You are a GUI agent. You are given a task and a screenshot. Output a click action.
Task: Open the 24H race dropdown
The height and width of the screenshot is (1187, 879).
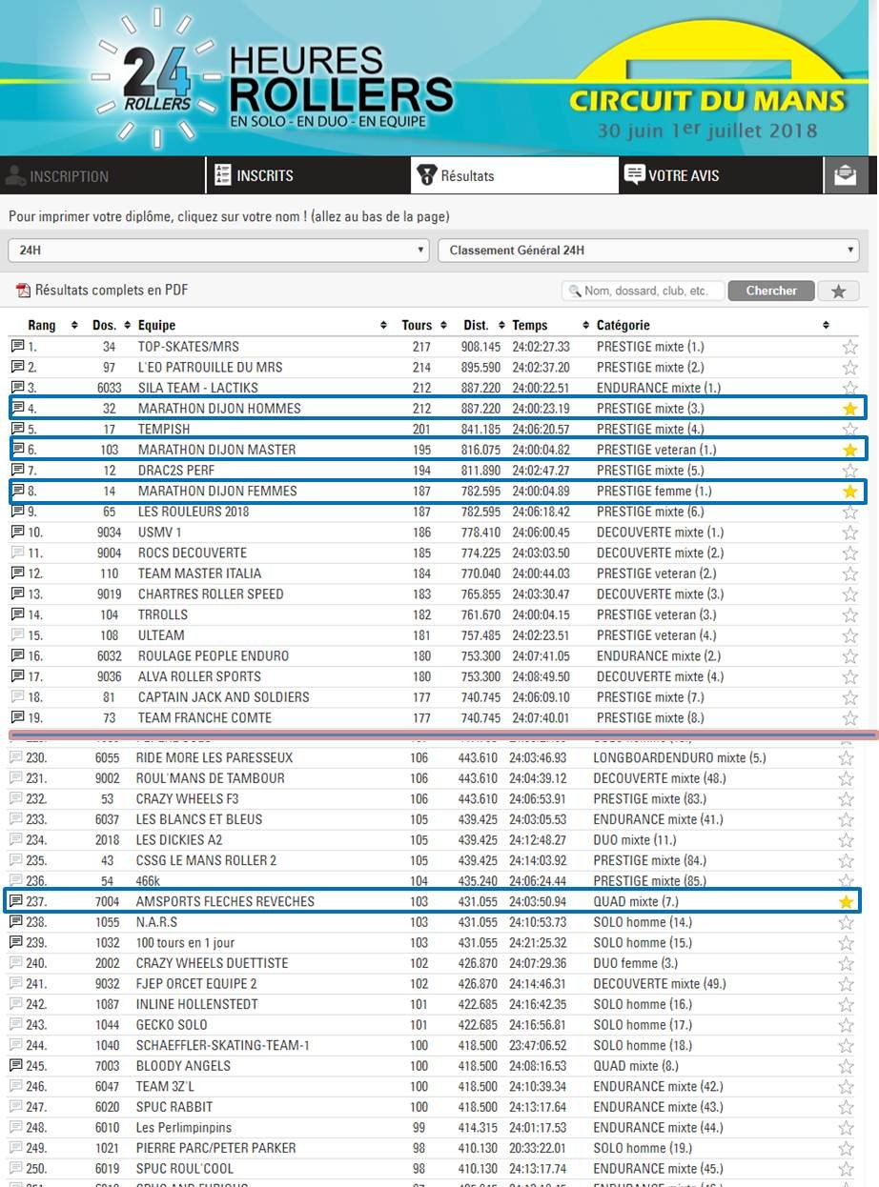tap(219, 251)
